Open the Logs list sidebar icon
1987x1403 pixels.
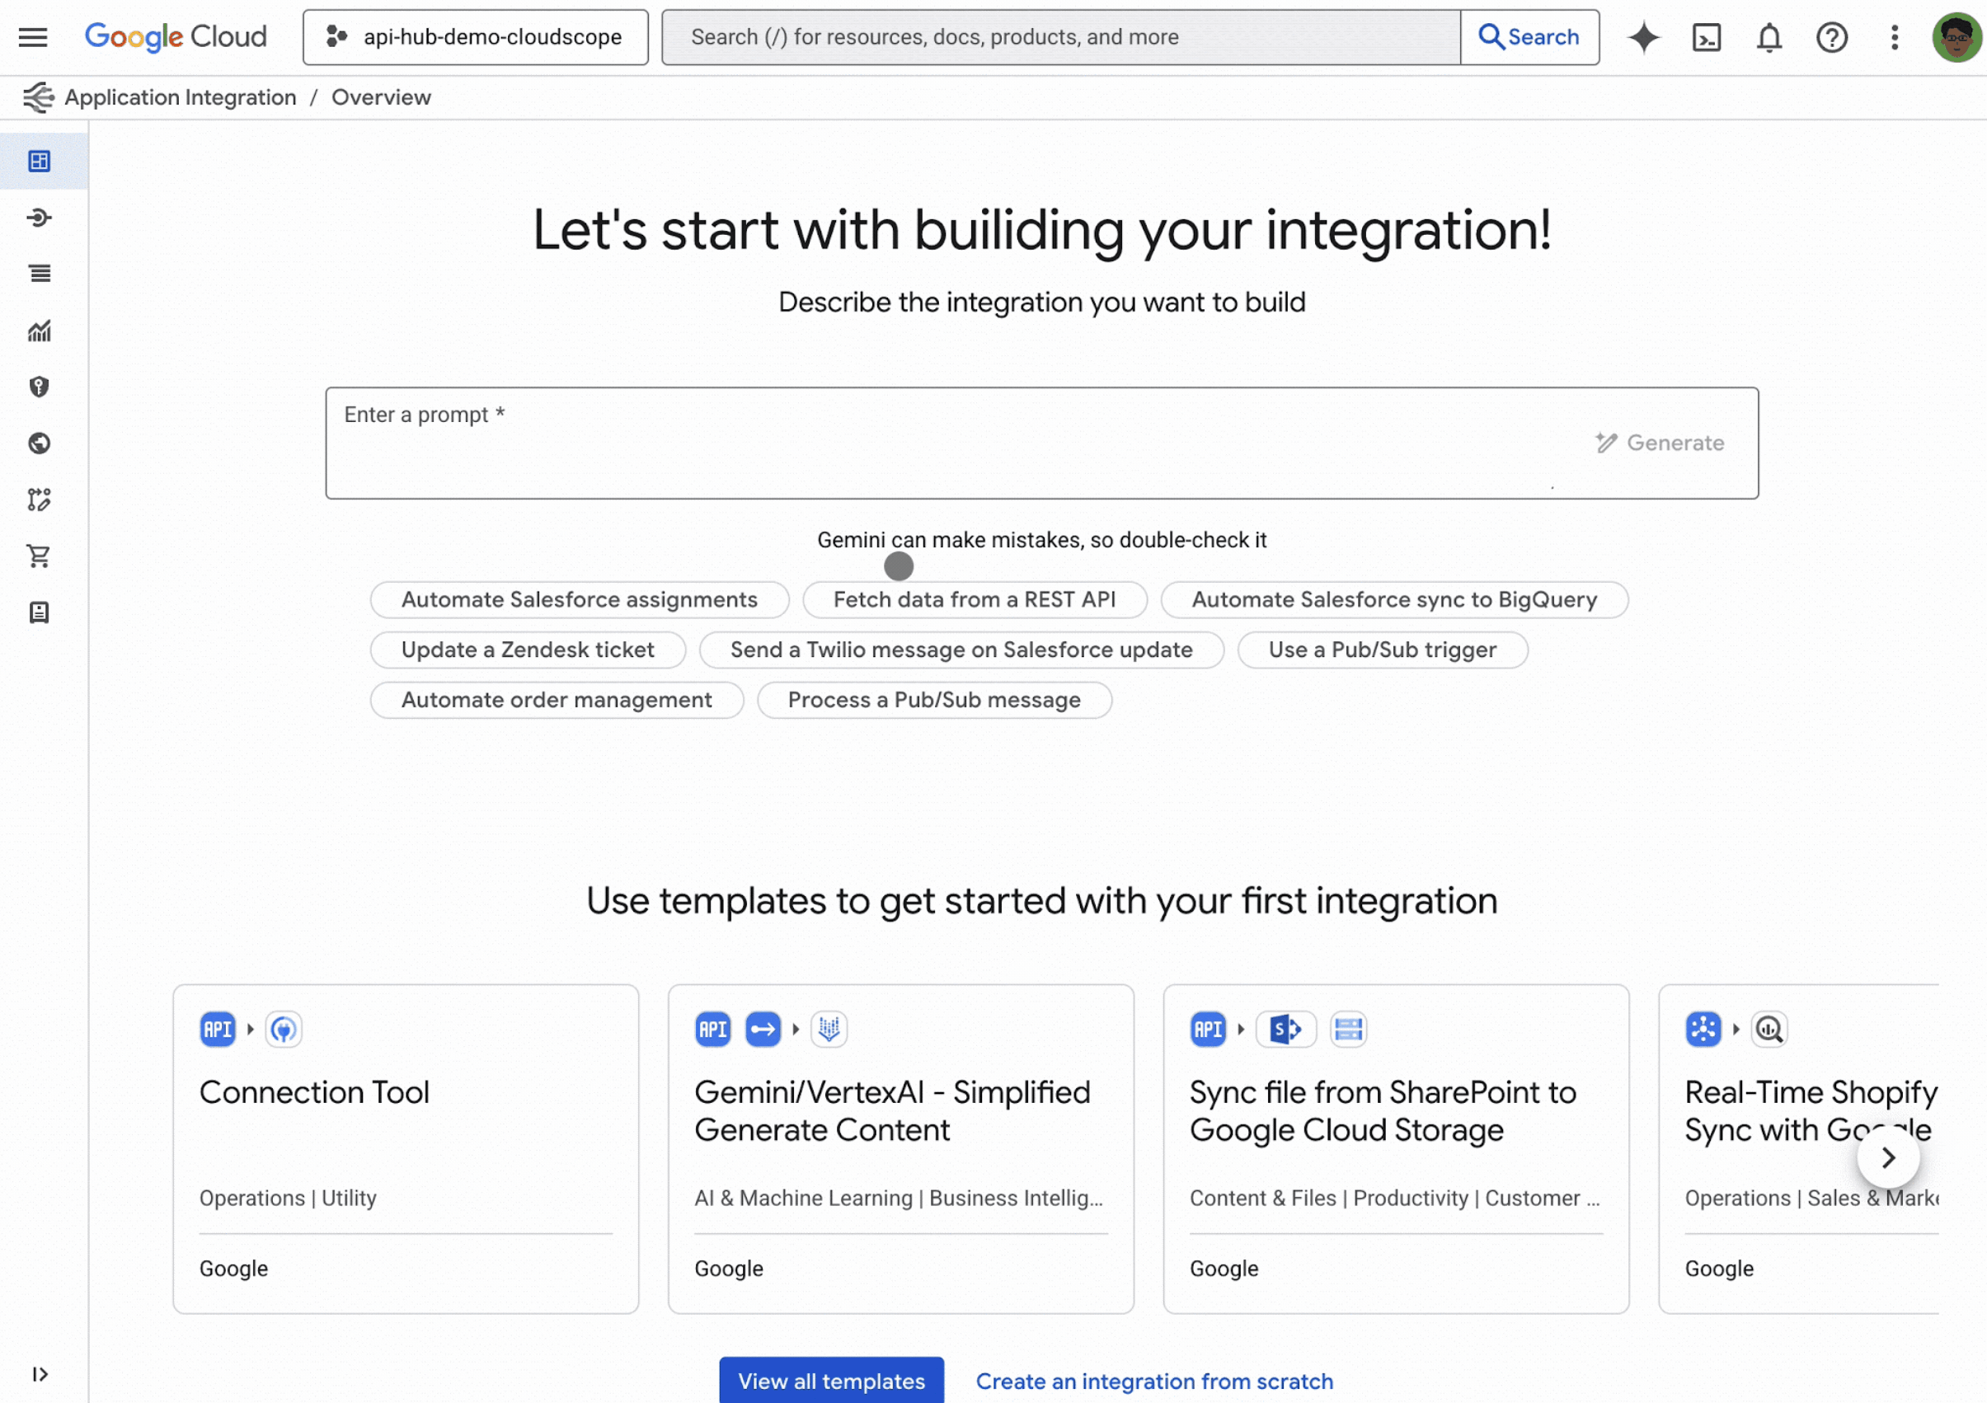point(40,274)
